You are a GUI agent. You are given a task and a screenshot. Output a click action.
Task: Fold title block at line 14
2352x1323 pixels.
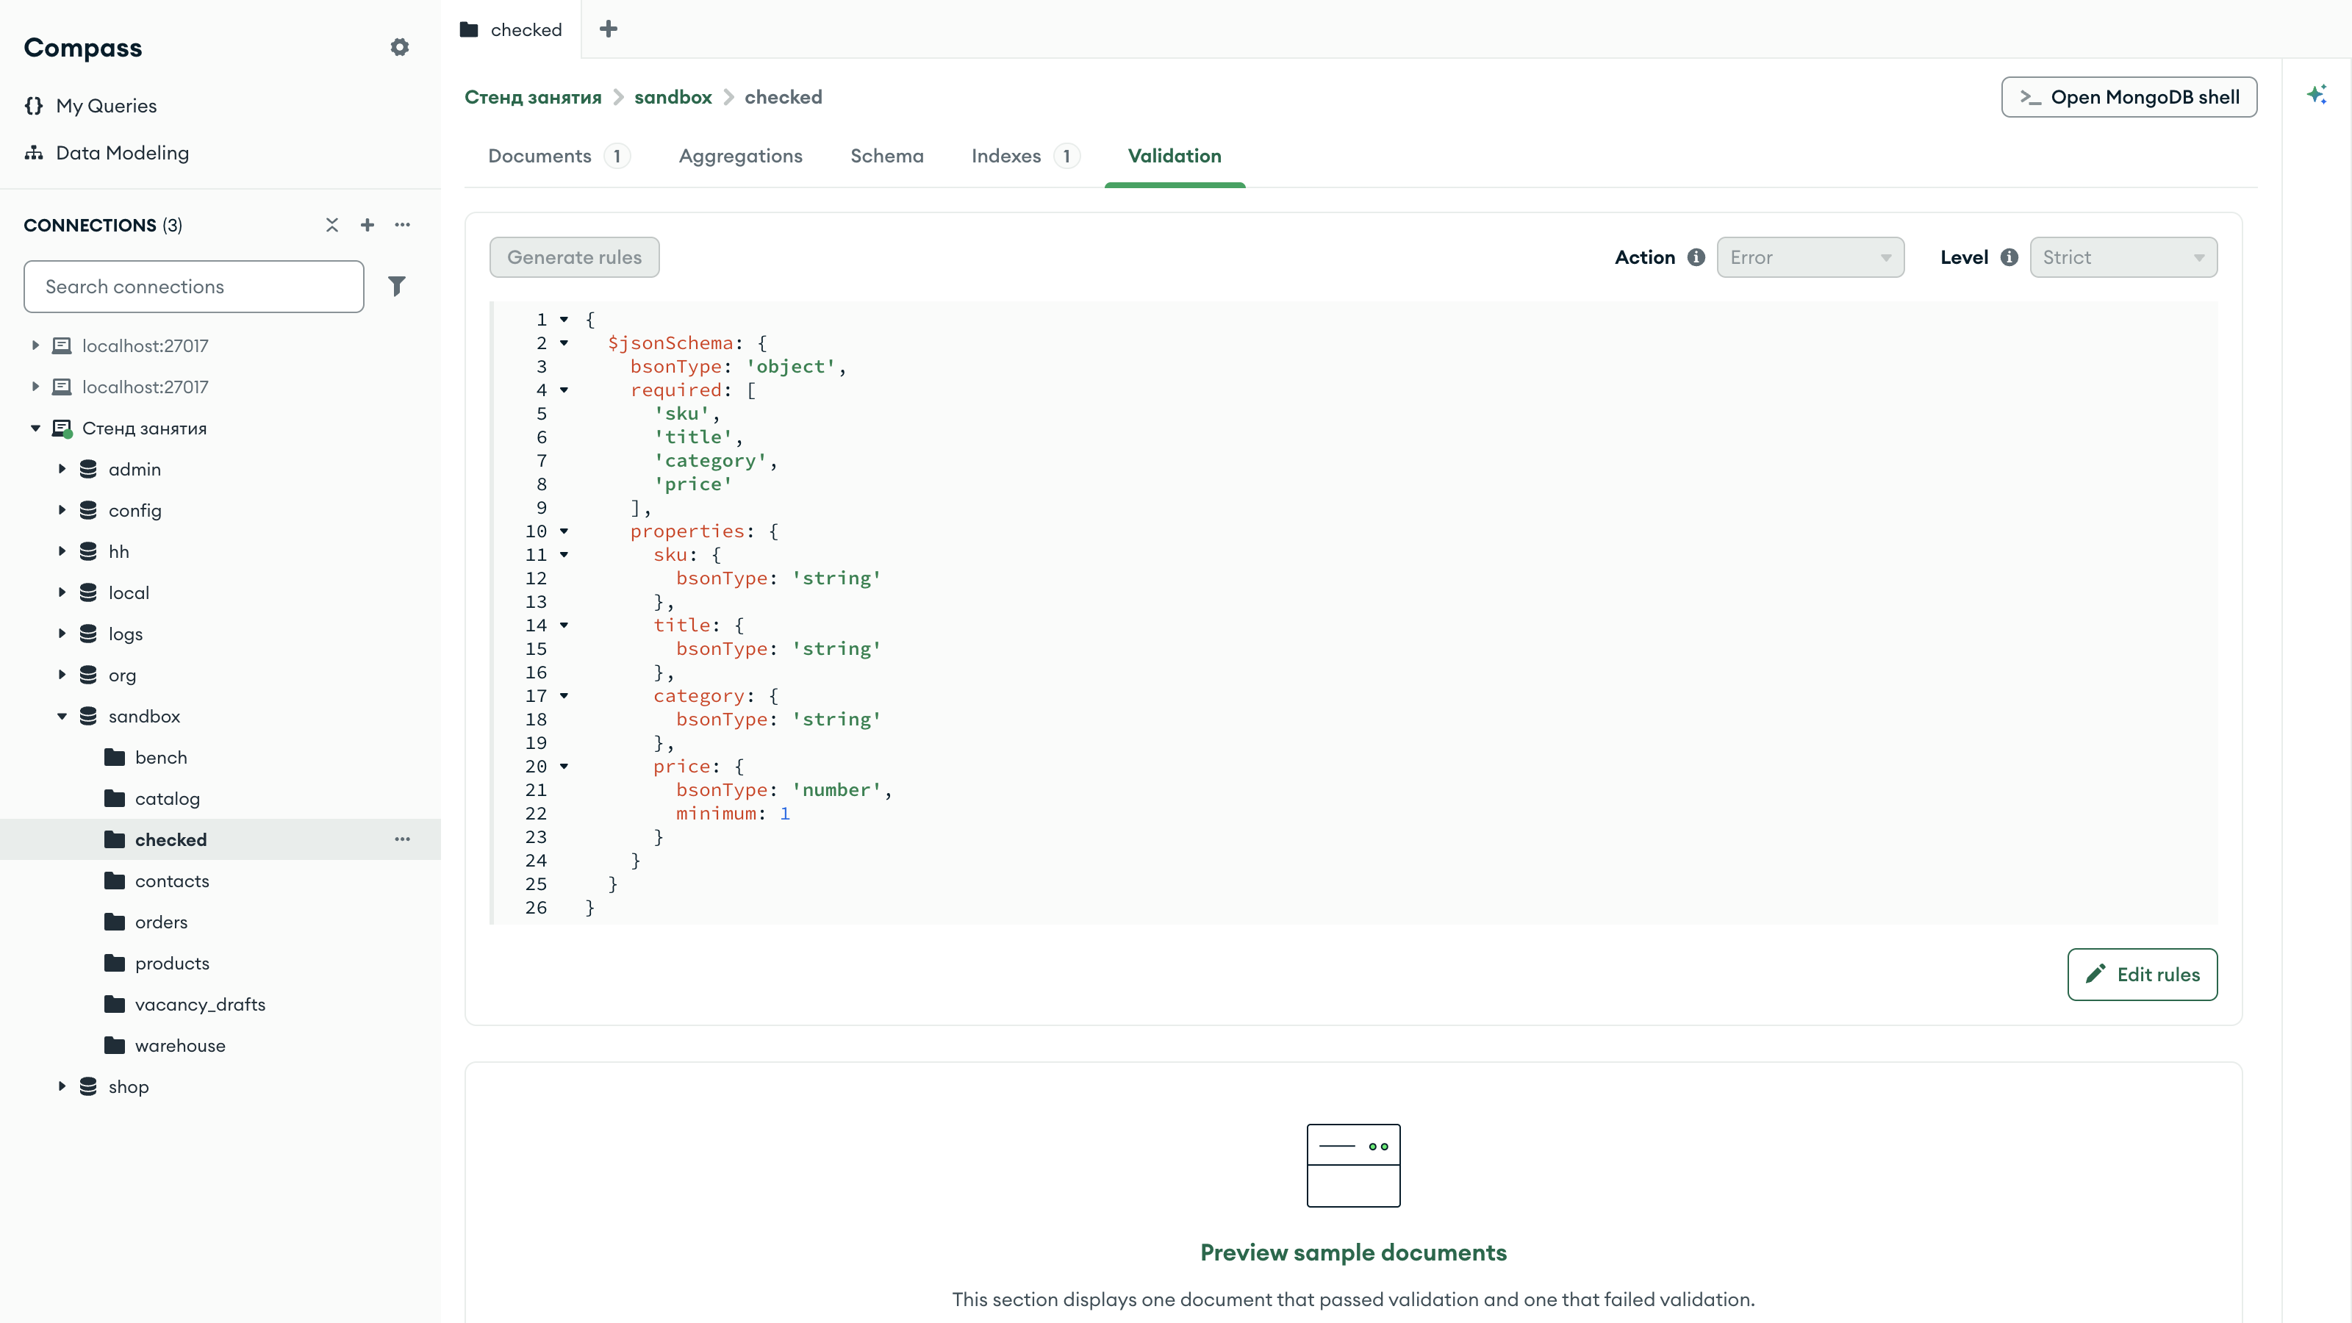[x=564, y=625]
